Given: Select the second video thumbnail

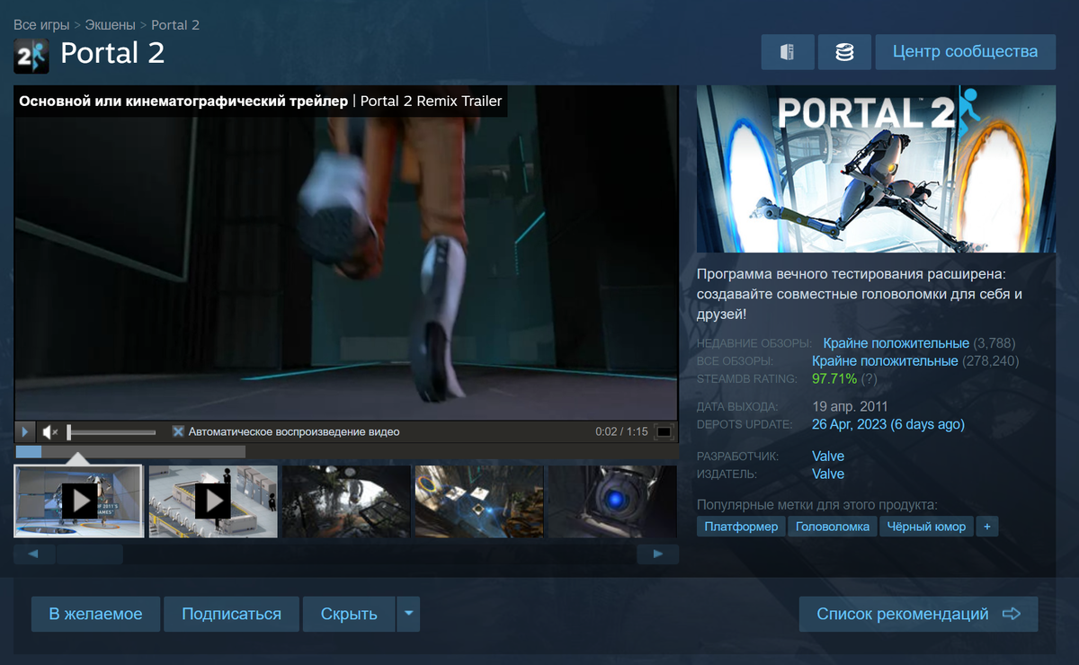Looking at the screenshot, I should click(x=212, y=501).
